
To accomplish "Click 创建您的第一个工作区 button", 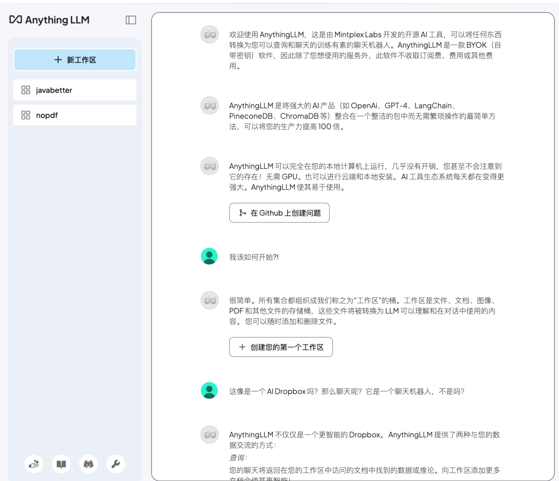I will point(281,347).
